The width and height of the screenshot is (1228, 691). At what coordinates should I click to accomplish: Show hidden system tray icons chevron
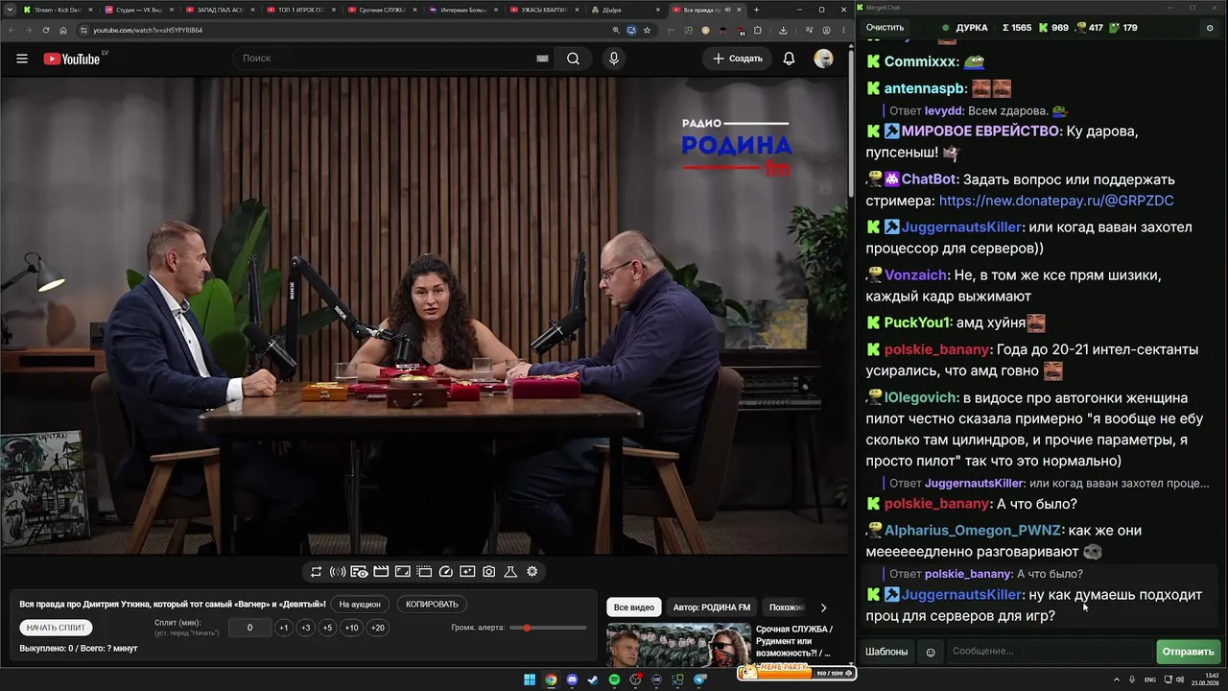[x=1117, y=679]
